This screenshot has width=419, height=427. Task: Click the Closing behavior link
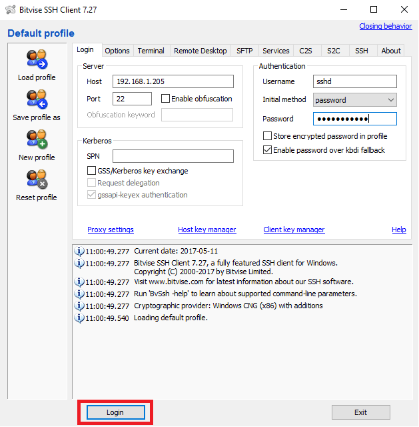pos(385,26)
